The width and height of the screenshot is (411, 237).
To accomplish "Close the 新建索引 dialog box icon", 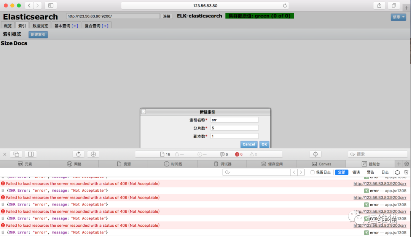I will coord(143,112).
